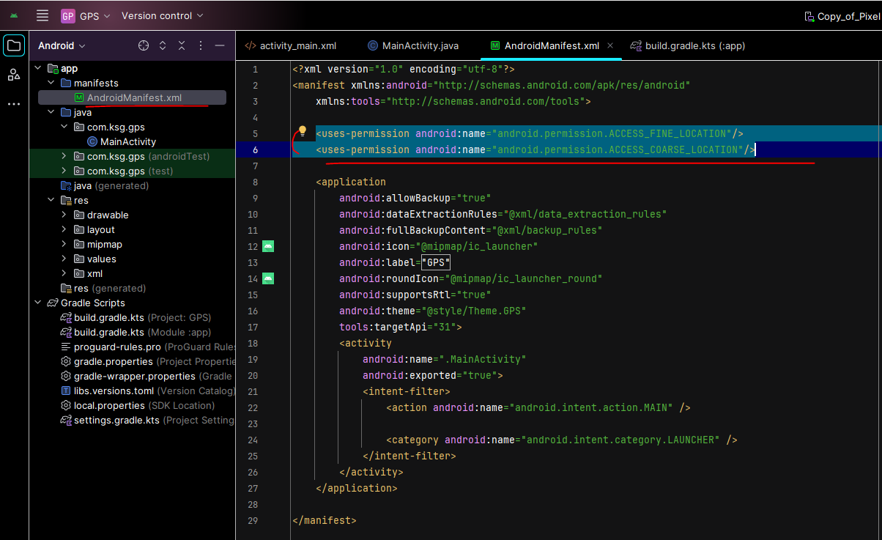This screenshot has height=540, width=882.
Task: Collapse Gradle Scripts node
Action: click(38, 303)
